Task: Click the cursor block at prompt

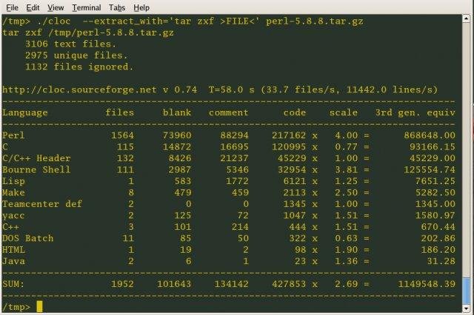Action: [x=39, y=307]
